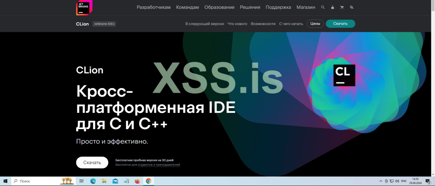Click the Кросс-платформенная IDE headline
The height and width of the screenshot is (186, 435).
tap(156, 108)
